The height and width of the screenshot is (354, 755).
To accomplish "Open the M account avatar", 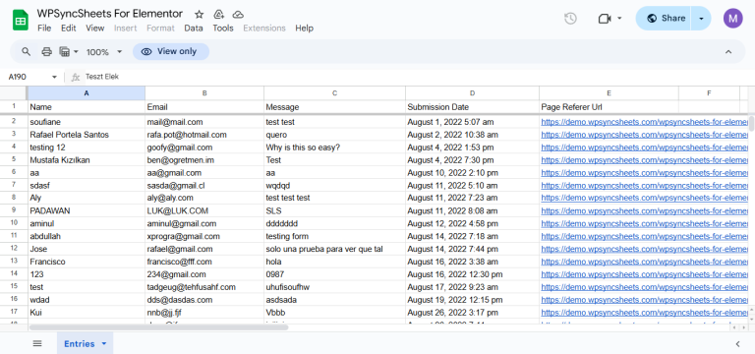I will click(x=732, y=19).
